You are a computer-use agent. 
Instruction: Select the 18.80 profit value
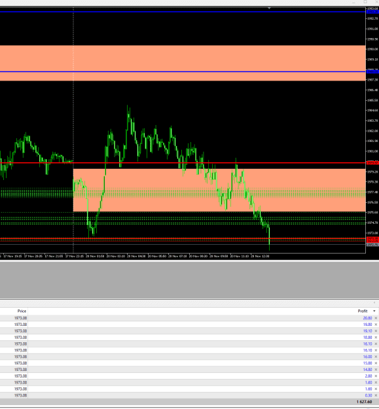click(367, 338)
